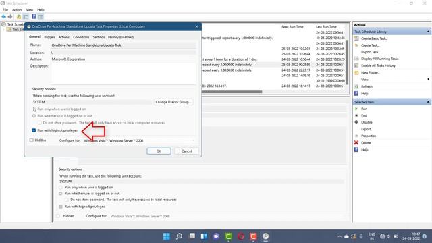Switch to History (disabled) tab
The width and height of the screenshot is (432, 243).
click(121, 37)
